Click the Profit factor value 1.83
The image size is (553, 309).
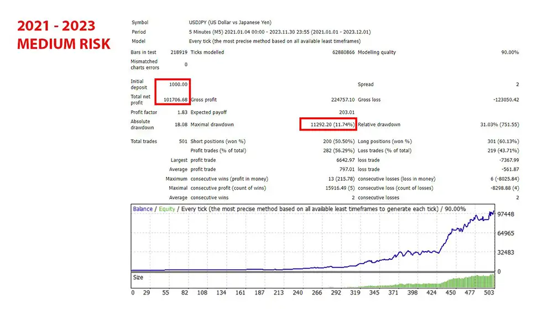pyautogui.click(x=182, y=113)
